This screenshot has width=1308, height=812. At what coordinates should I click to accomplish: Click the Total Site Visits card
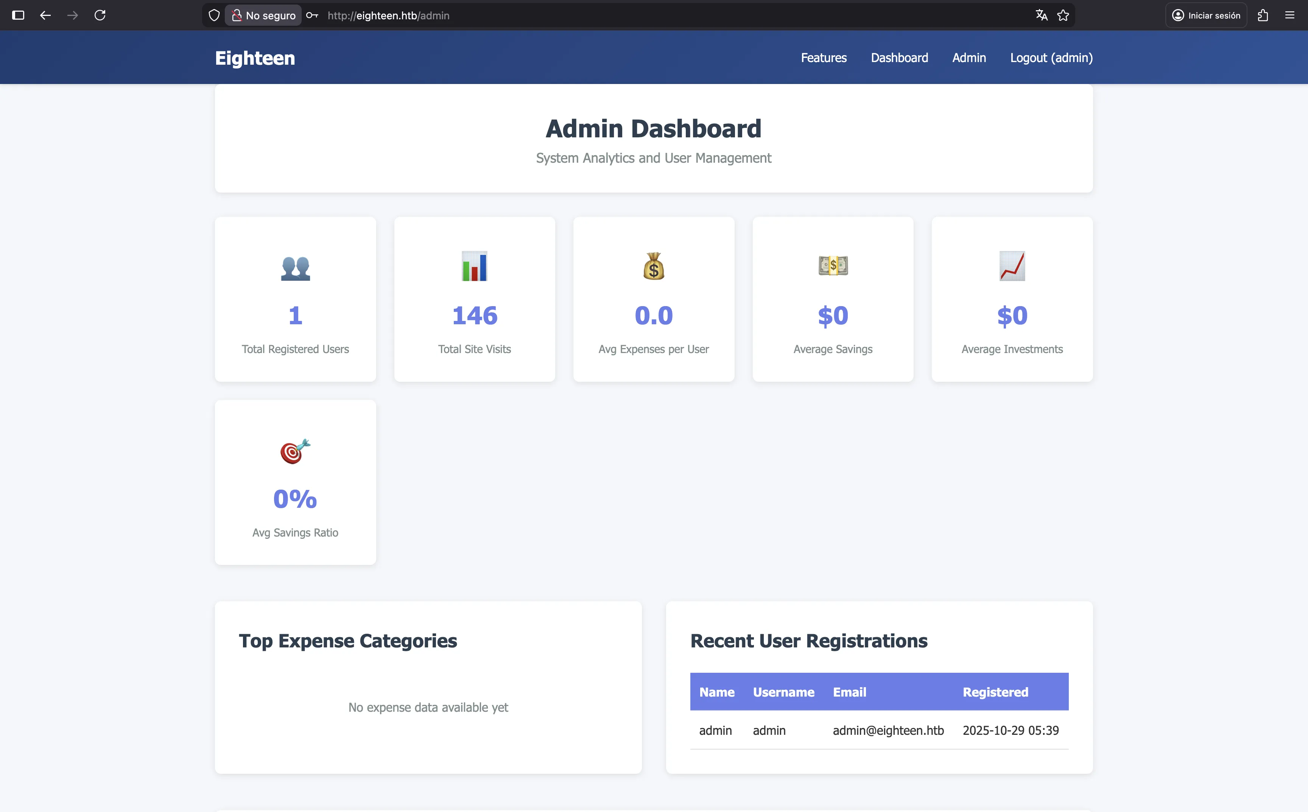pyautogui.click(x=474, y=299)
